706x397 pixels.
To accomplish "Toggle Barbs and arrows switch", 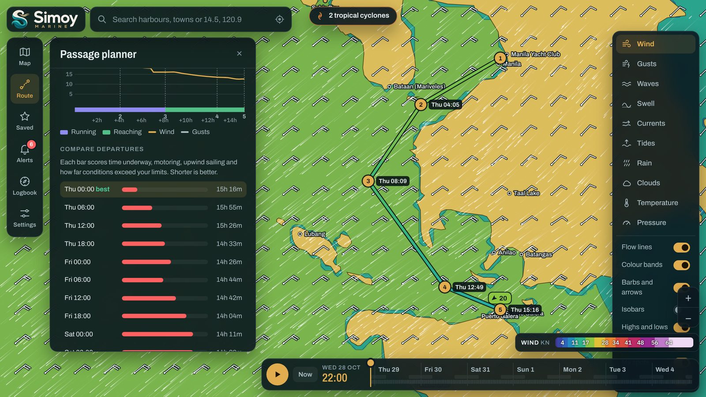I will (681, 287).
